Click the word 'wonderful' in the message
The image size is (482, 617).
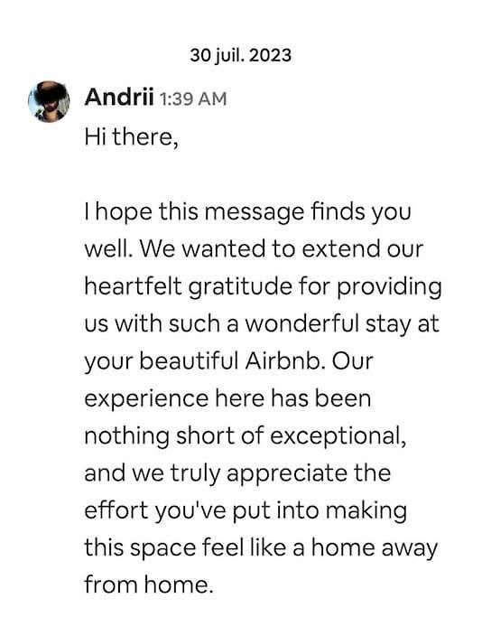coord(302,323)
